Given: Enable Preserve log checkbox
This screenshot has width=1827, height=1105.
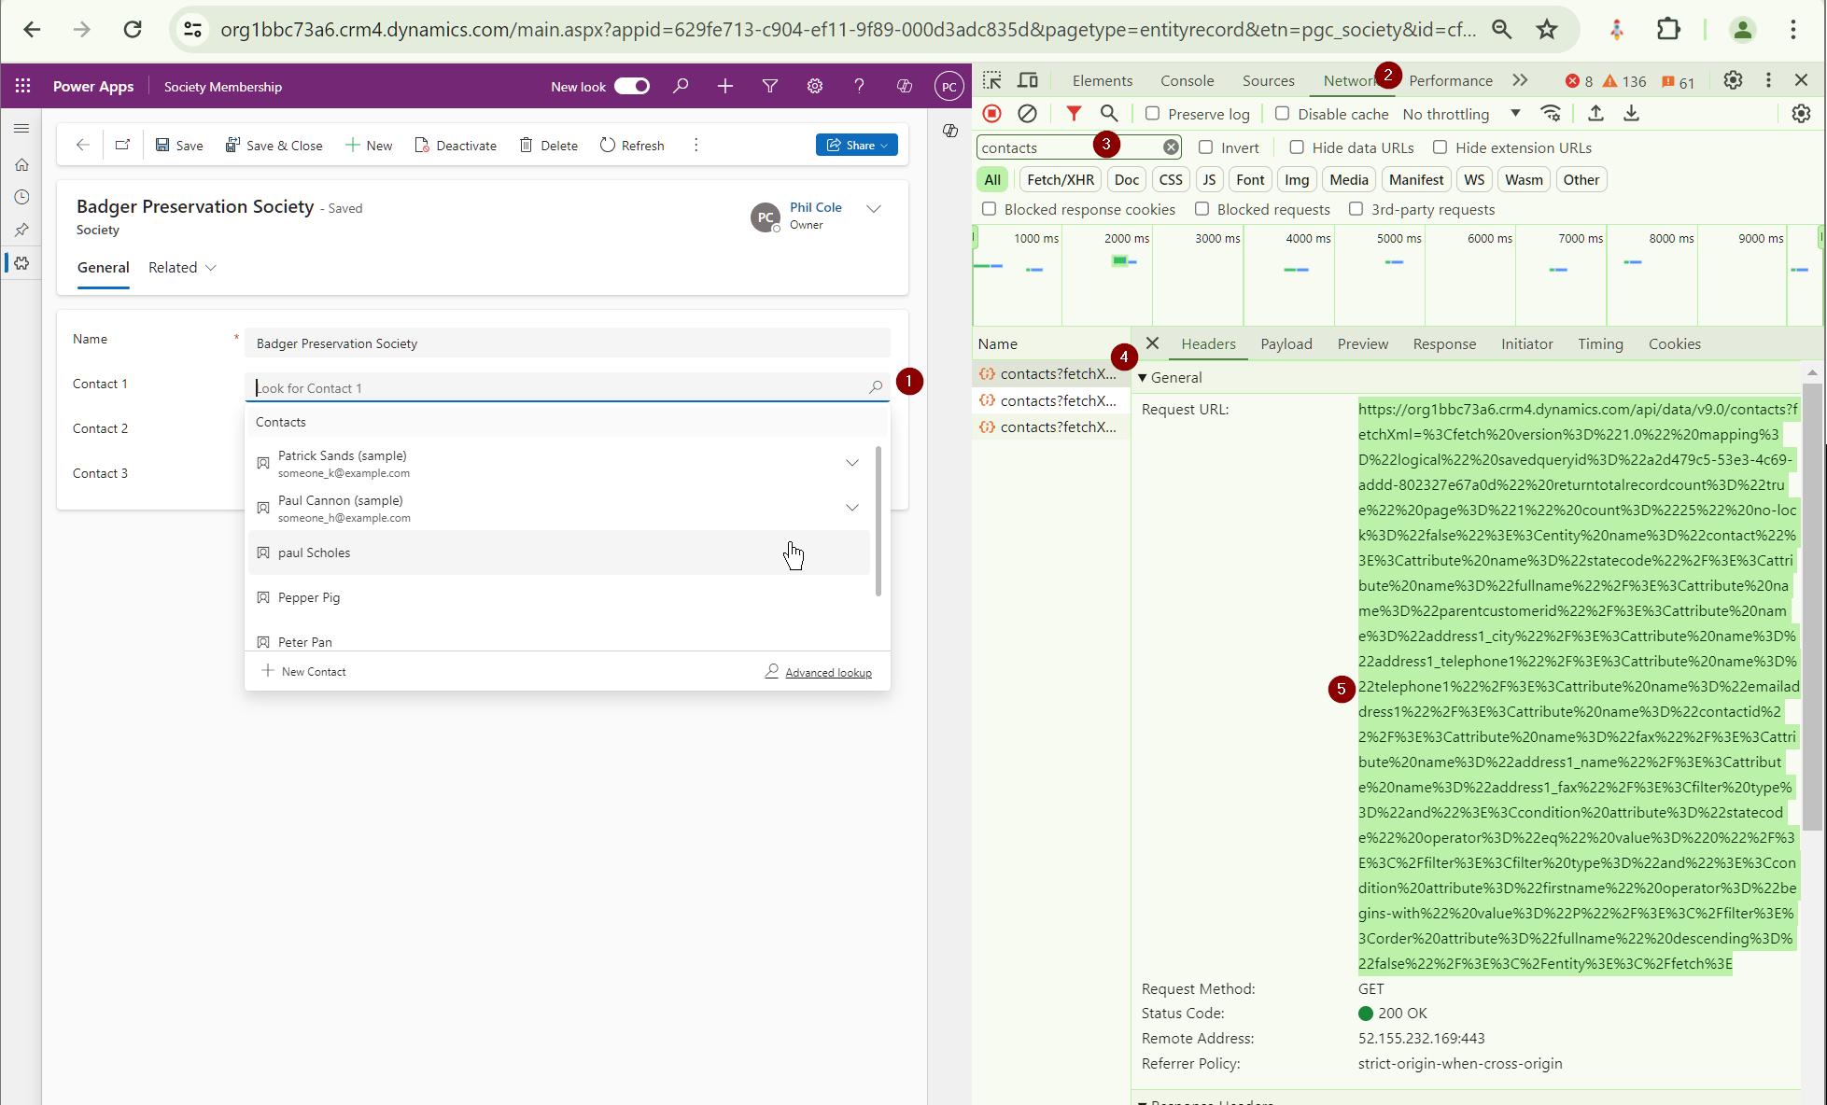Looking at the screenshot, I should (1153, 114).
